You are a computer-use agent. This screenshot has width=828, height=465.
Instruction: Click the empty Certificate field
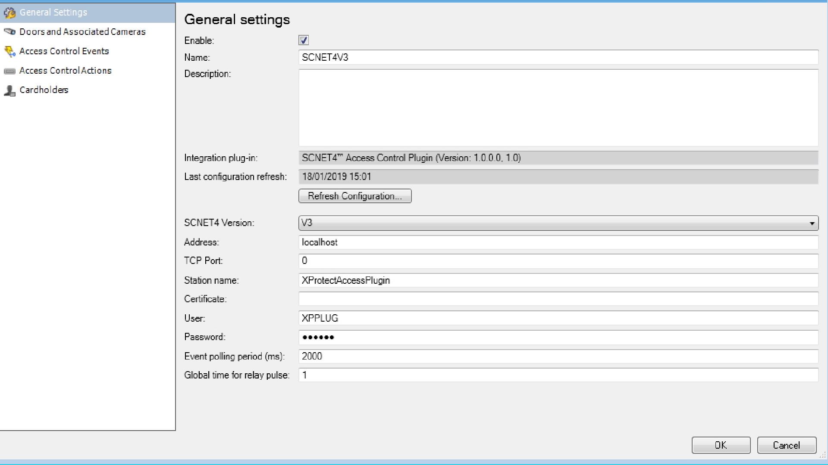[x=558, y=299]
